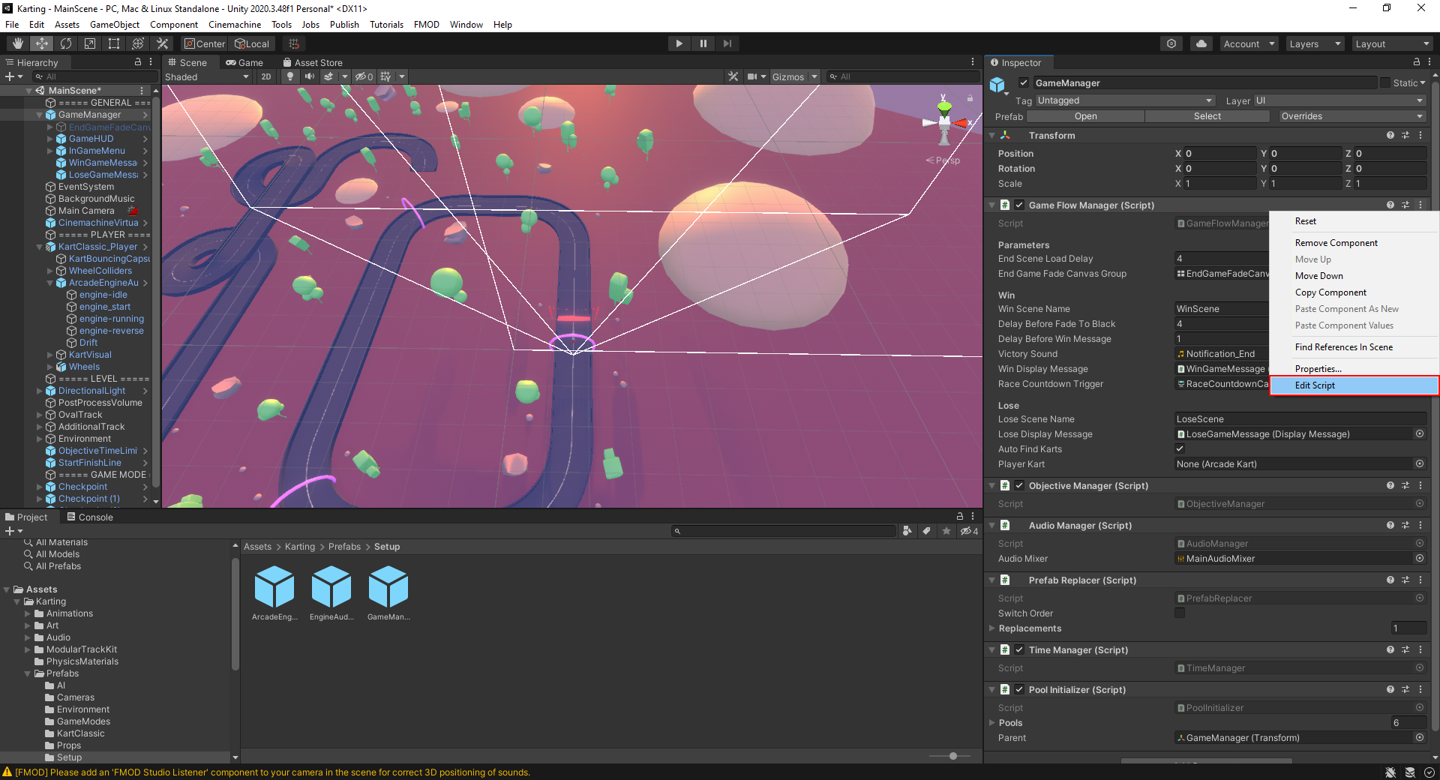The height and width of the screenshot is (780, 1440).
Task: Expand Replacements list in Prefab Replacer
Action: [991, 628]
